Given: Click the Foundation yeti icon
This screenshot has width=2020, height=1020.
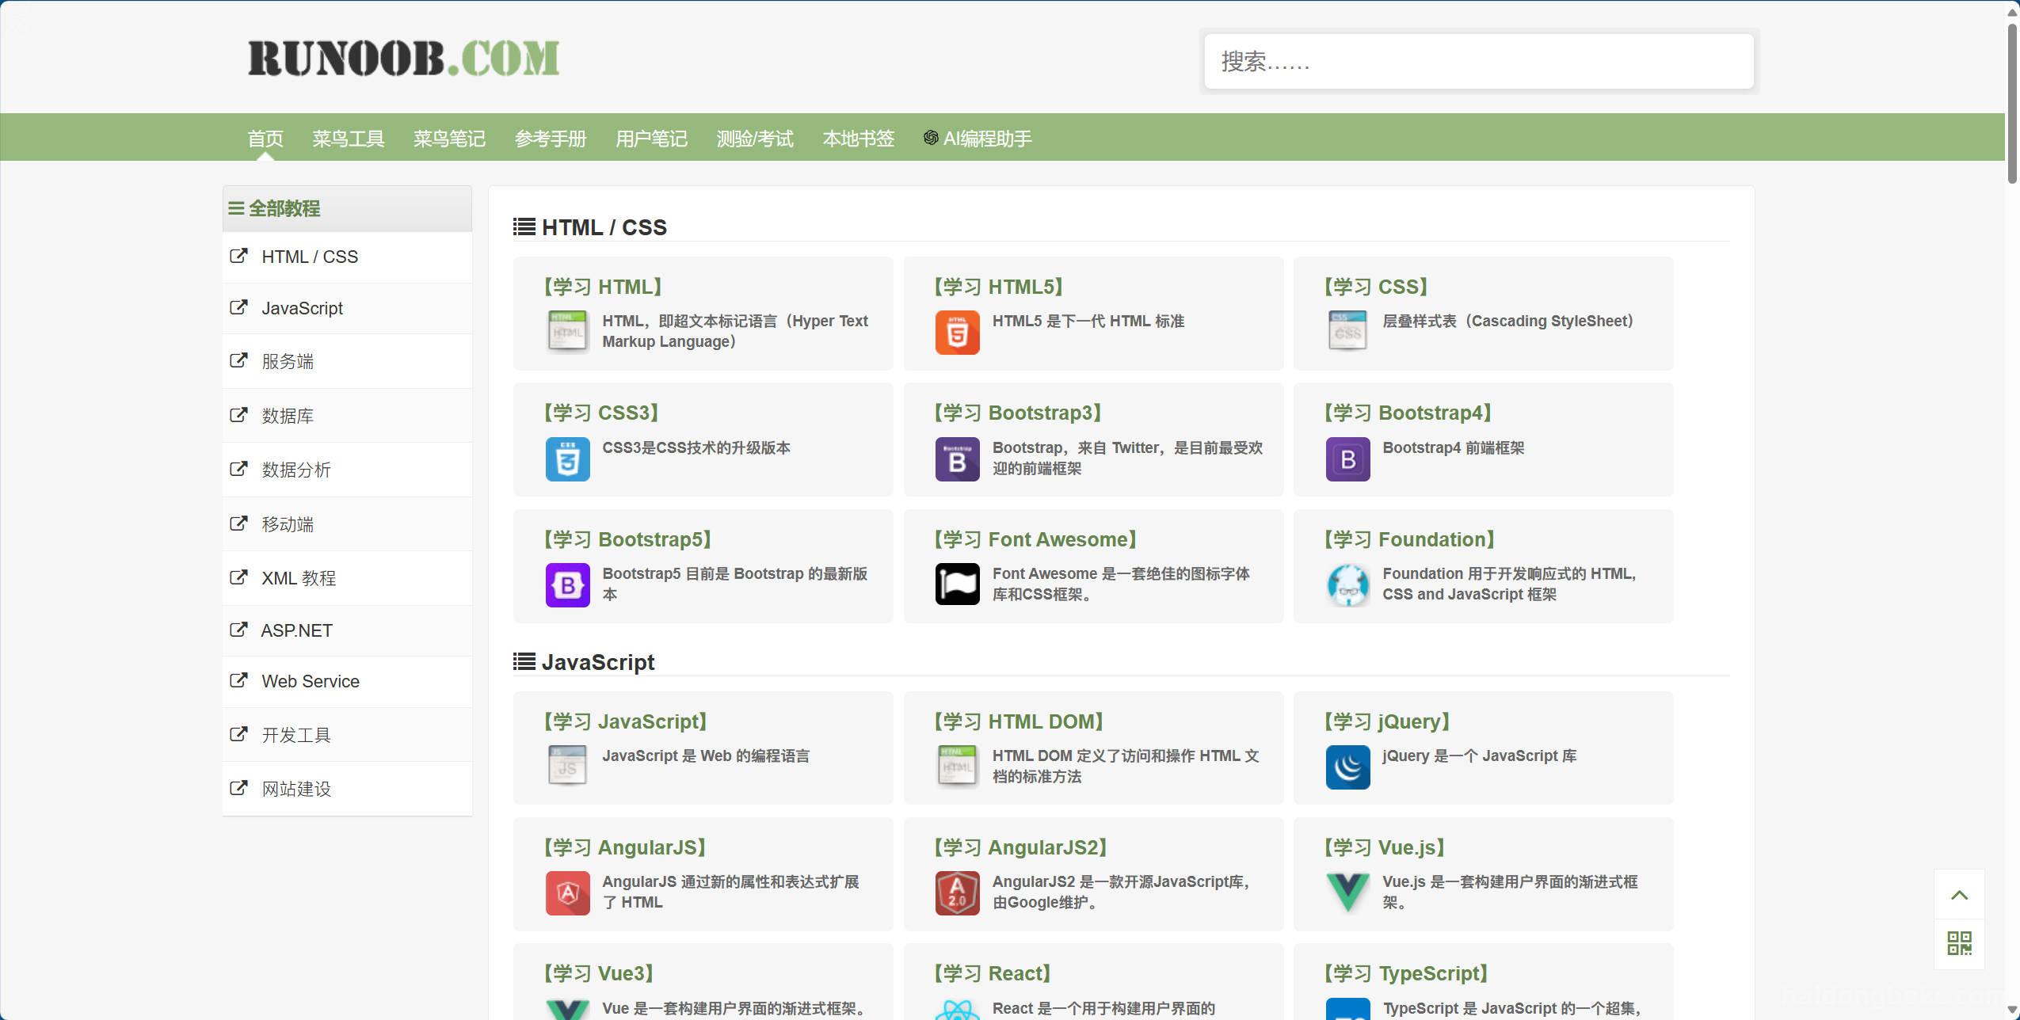Looking at the screenshot, I should (x=1347, y=584).
